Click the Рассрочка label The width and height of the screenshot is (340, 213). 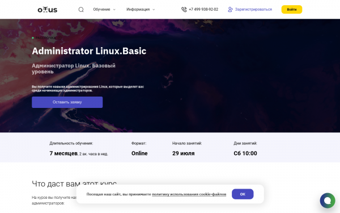tap(45, 38)
